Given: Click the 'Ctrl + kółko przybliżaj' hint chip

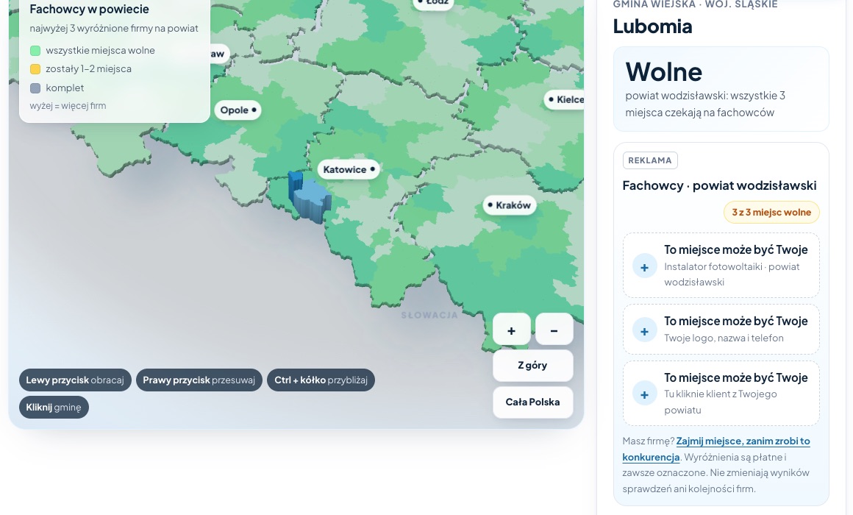Looking at the screenshot, I should tap(321, 380).
